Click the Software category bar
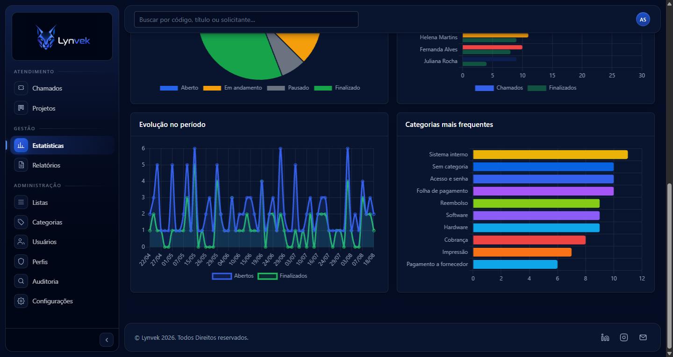Screen dimensions: 673x357 pos(536,215)
